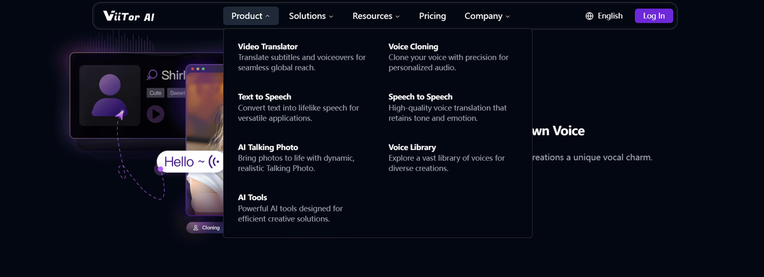Click the ViiTor AI logo
Screen dimensions: 764x277
(128, 16)
